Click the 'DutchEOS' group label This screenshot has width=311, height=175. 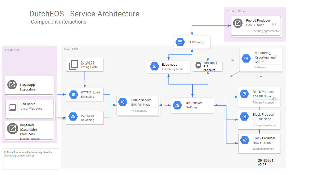[x=71, y=49]
